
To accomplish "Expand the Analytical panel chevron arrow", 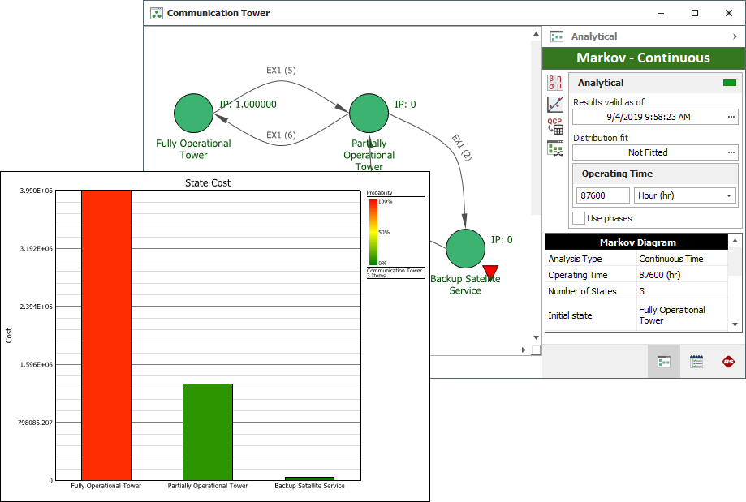I will tap(735, 36).
